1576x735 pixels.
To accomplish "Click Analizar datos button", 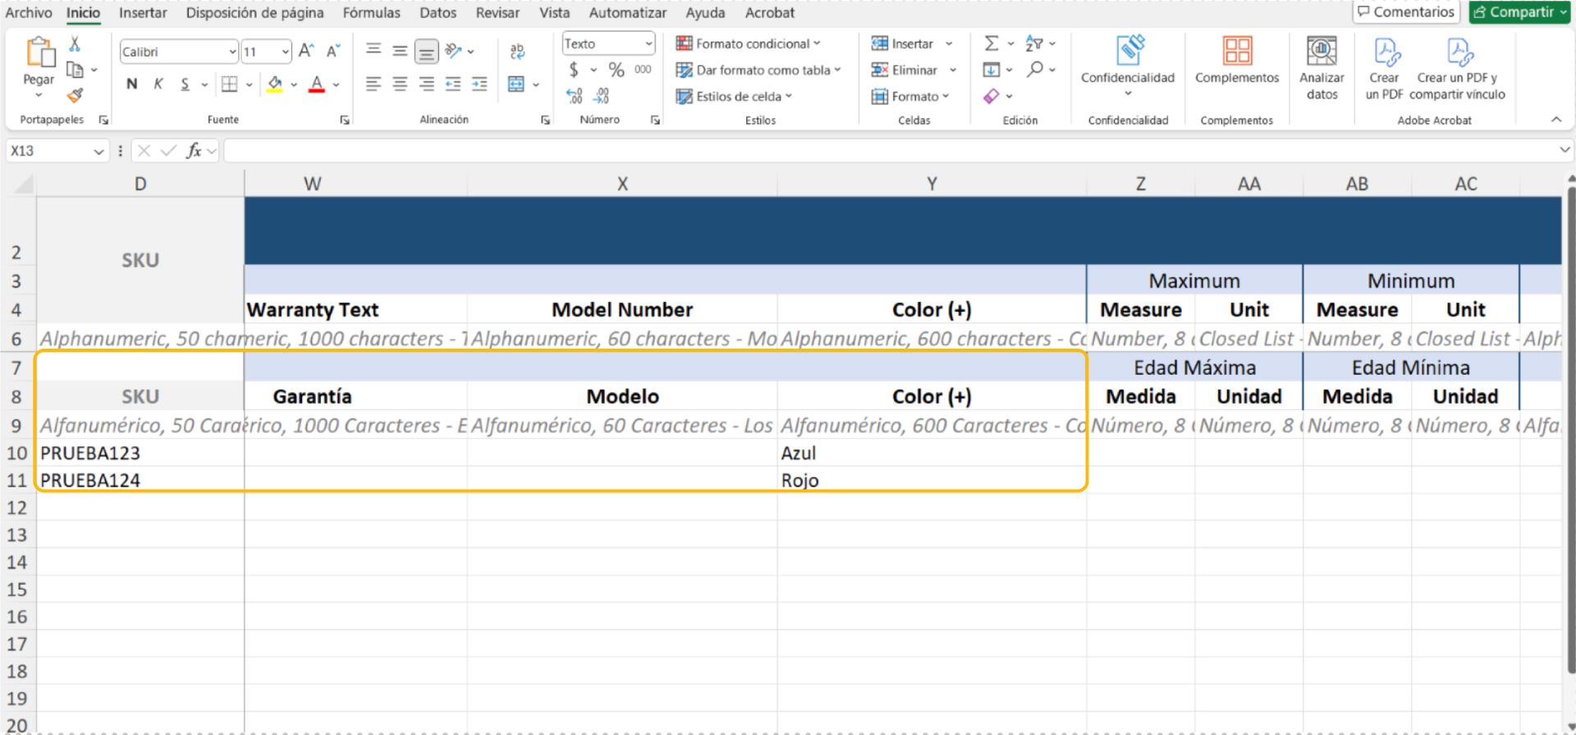I will 1322,68.
